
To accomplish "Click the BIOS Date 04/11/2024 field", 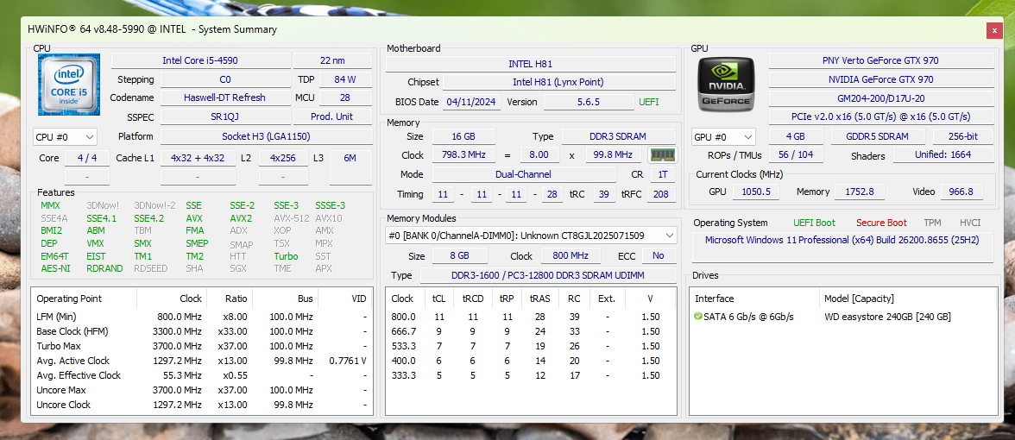I will [x=471, y=102].
